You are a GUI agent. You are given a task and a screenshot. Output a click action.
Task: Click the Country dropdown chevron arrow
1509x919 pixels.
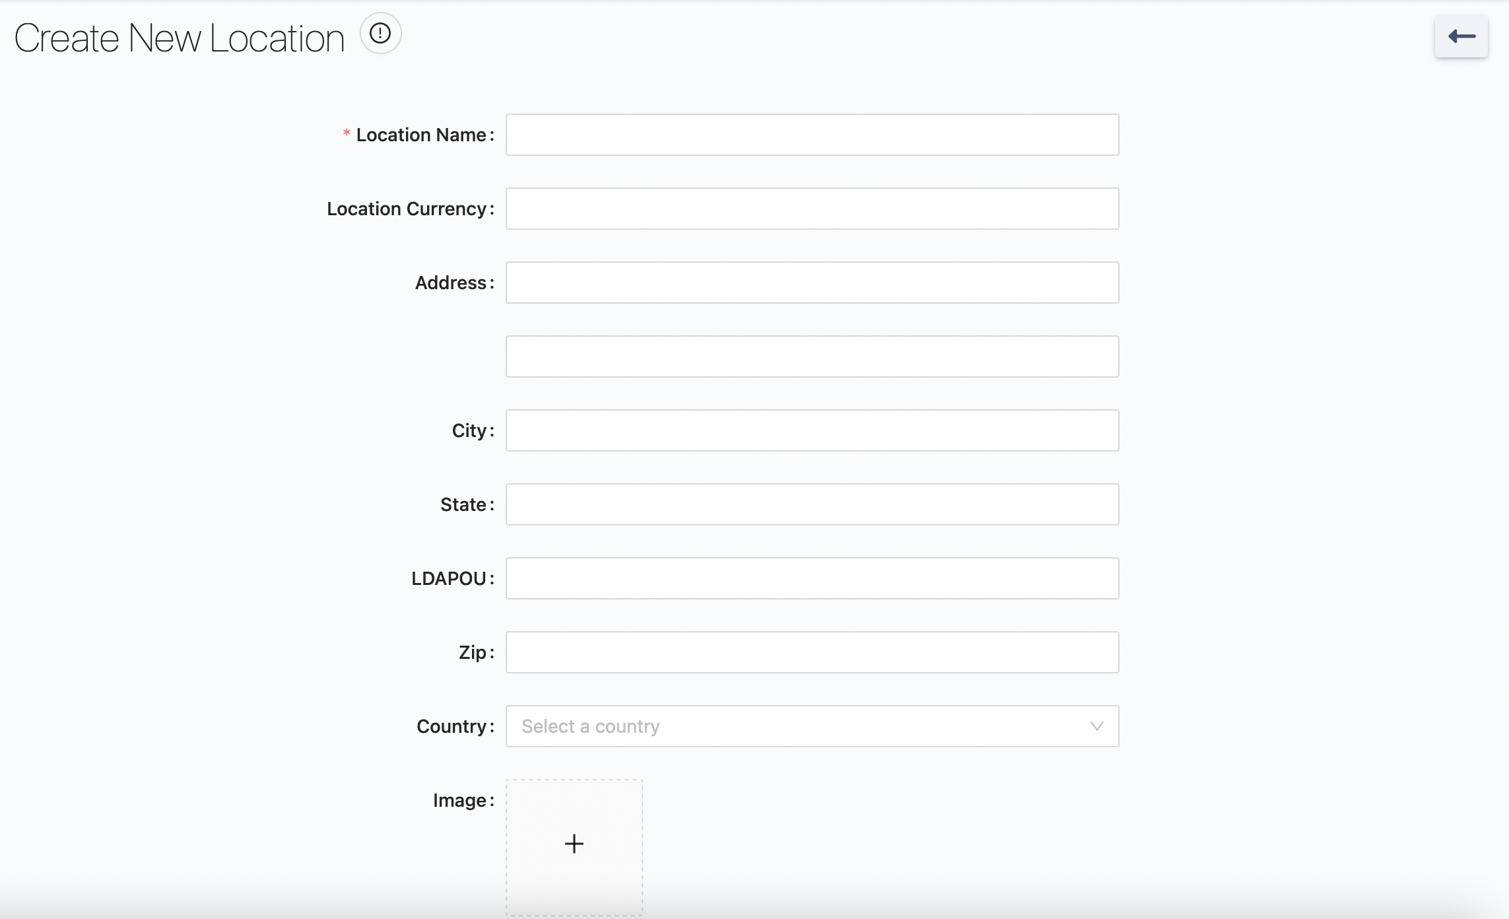[1096, 726]
